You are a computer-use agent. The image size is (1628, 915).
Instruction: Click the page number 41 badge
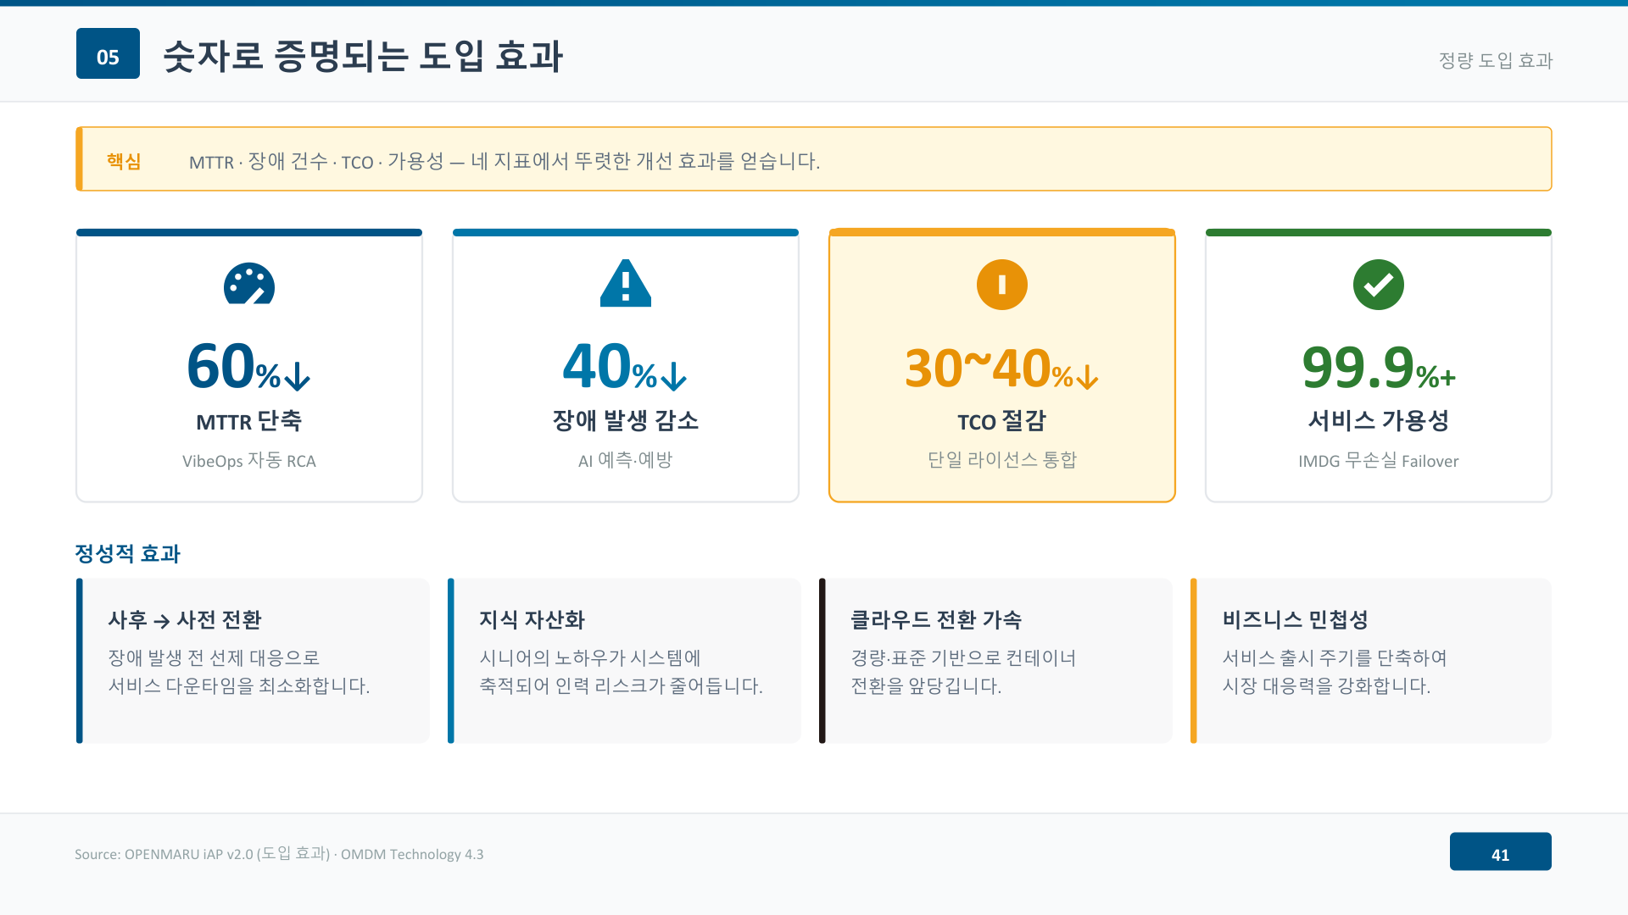pos(1501,851)
